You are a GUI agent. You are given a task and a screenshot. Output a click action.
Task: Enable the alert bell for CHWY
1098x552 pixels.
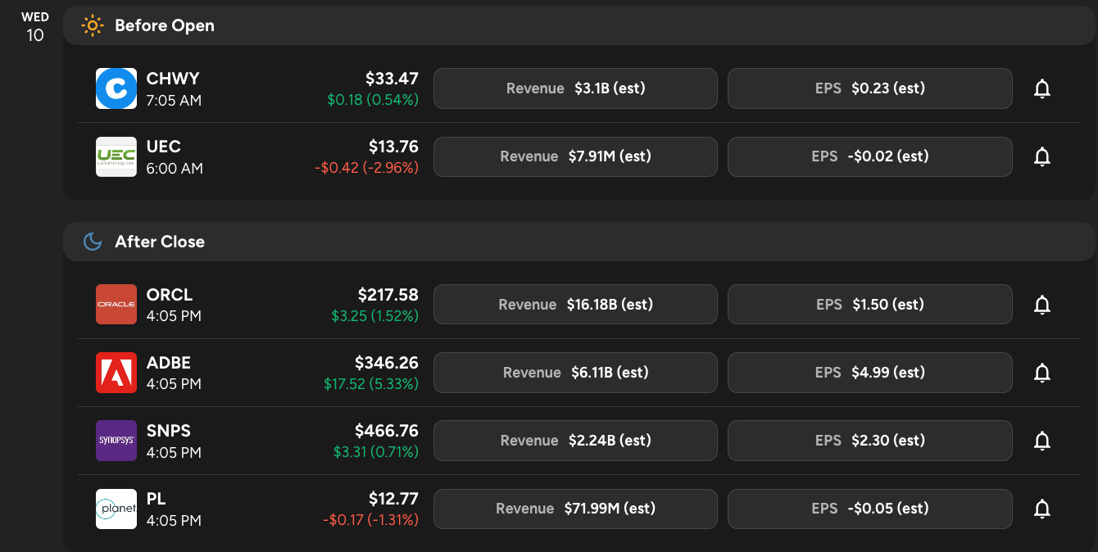click(1042, 88)
